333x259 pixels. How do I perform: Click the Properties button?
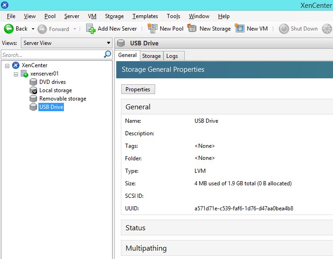(138, 89)
